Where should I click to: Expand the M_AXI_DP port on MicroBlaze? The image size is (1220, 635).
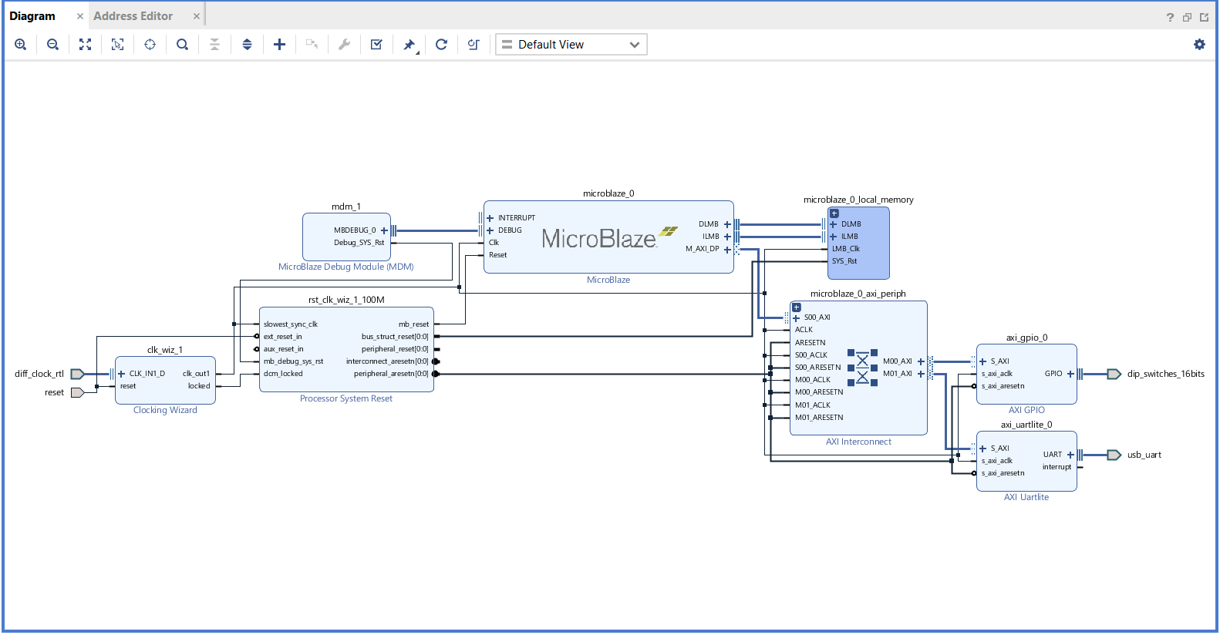727,249
